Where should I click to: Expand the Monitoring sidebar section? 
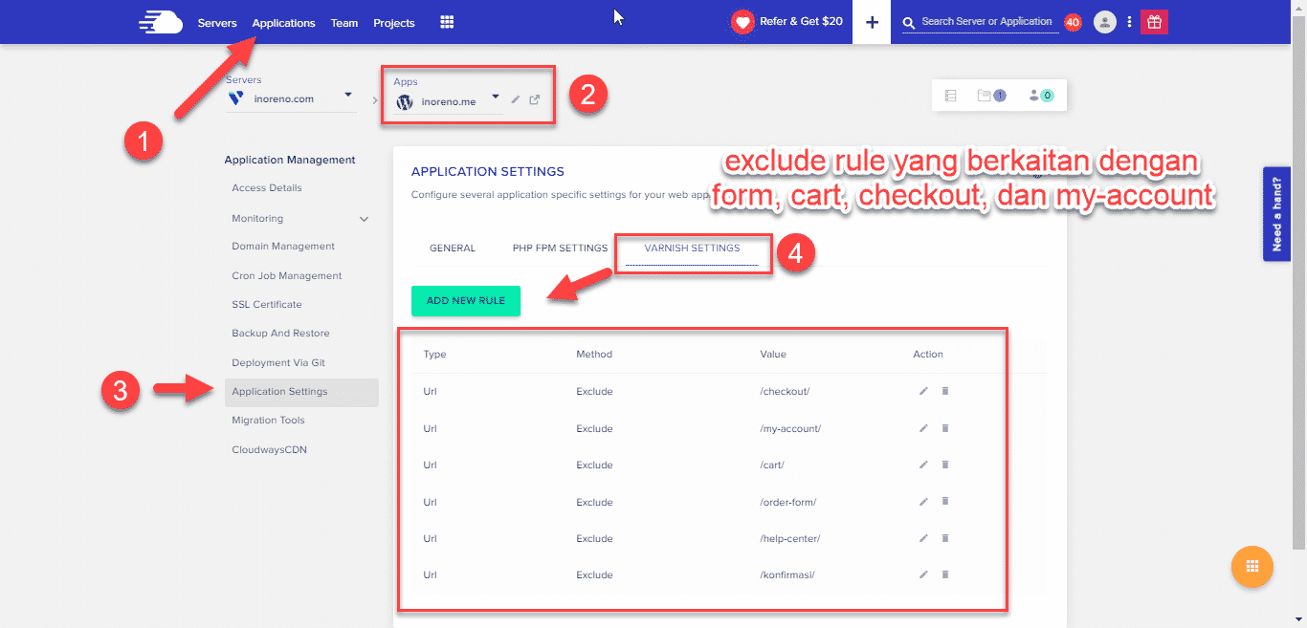pos(364,219)
